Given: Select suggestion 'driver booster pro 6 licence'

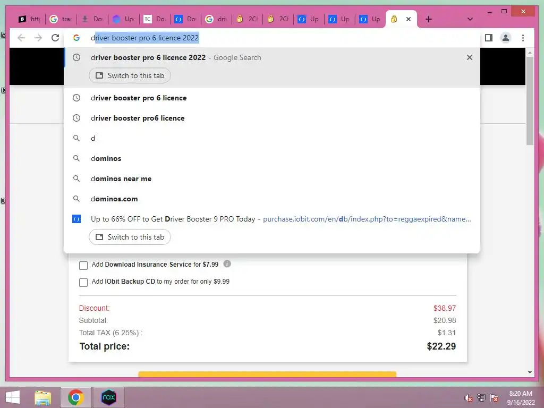Looking at the screenshot, I should click(x=272, y=98).
